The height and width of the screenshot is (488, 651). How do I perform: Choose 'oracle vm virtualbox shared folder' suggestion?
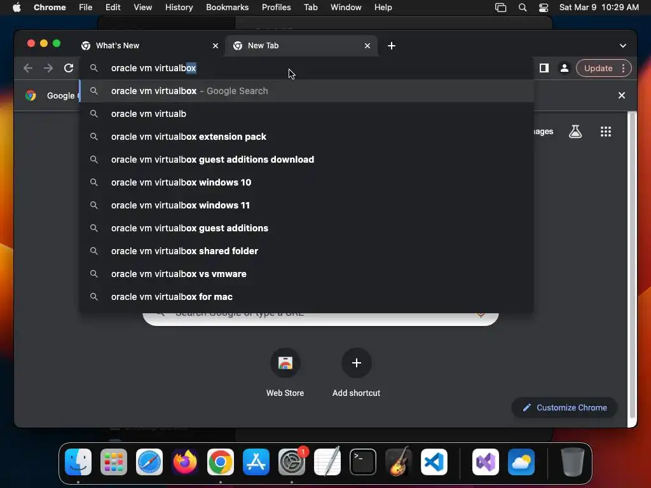(306, 250)
